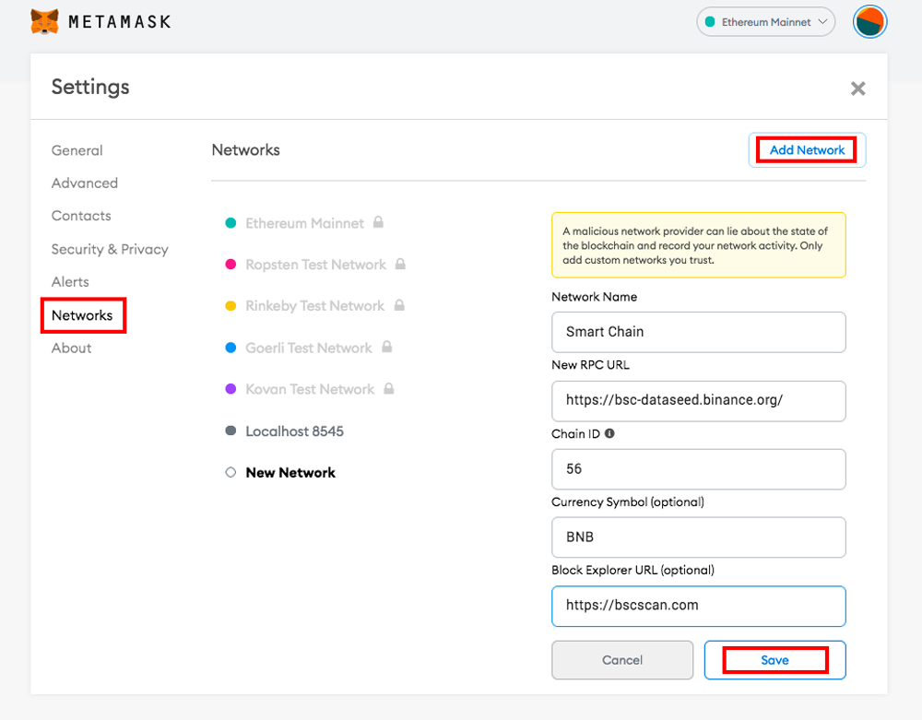Open Contacts settings tab
Viewport: 922px width, 720px height.
pyautogui.click(x=81, y=216)
